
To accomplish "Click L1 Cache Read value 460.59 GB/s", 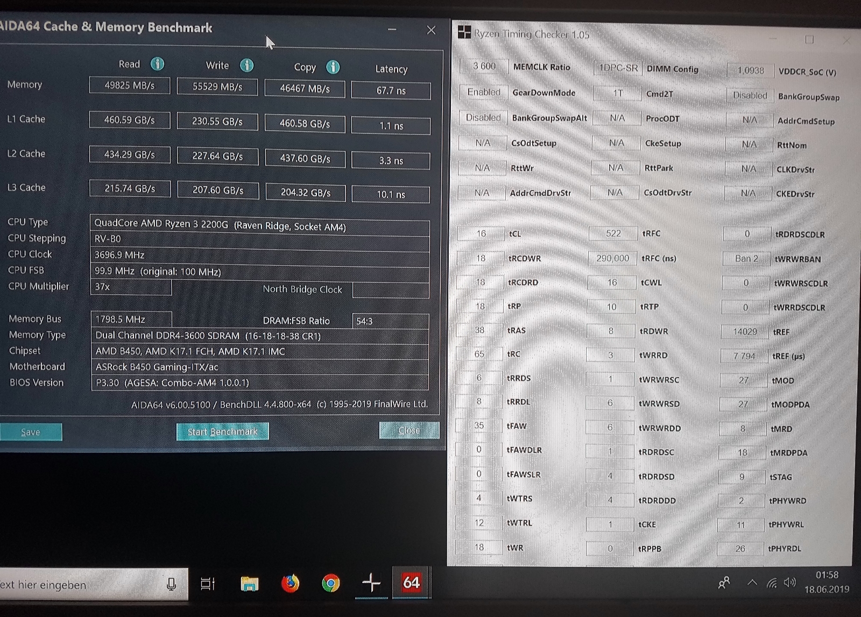I will coord(130,120).
